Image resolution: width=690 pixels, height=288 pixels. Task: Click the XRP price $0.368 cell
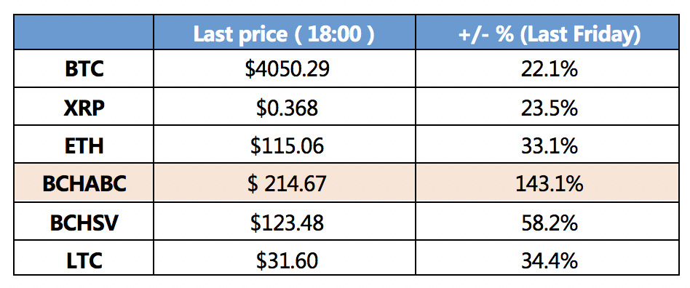(x=285, y=106)
